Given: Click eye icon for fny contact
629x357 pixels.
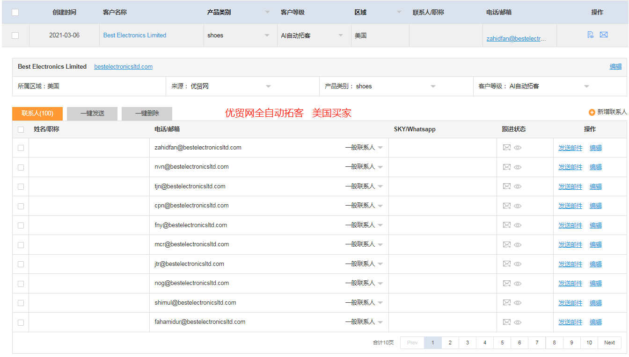Looking at the screenshot, I should pos(518,225).
